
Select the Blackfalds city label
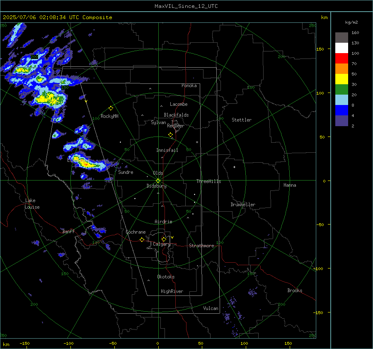176,115
